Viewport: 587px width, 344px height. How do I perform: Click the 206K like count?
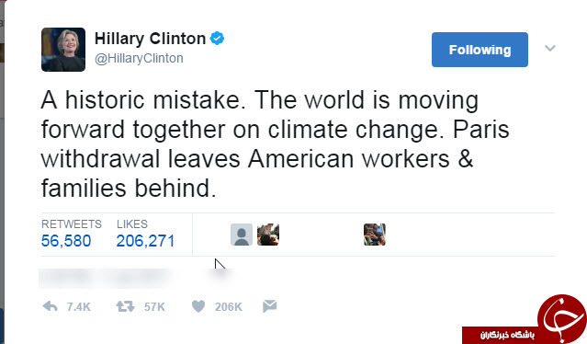229,307
